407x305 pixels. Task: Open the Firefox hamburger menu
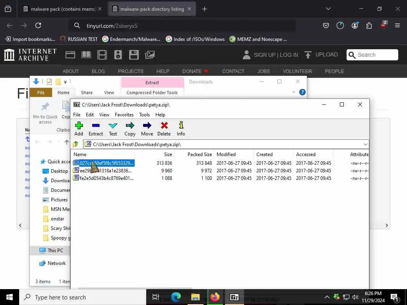(x=397, y=25)
